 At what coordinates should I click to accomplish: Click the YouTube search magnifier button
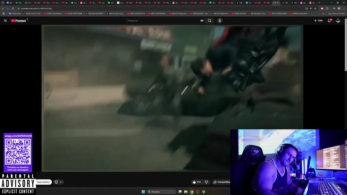[210, 21]
